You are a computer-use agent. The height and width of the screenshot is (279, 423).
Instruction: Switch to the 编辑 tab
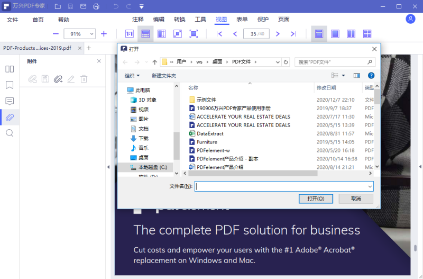click(159, 19)
